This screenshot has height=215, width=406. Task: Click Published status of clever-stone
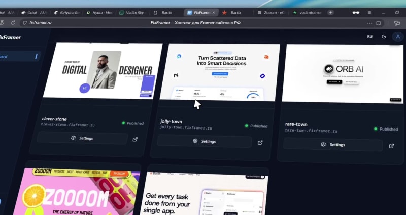132,123
